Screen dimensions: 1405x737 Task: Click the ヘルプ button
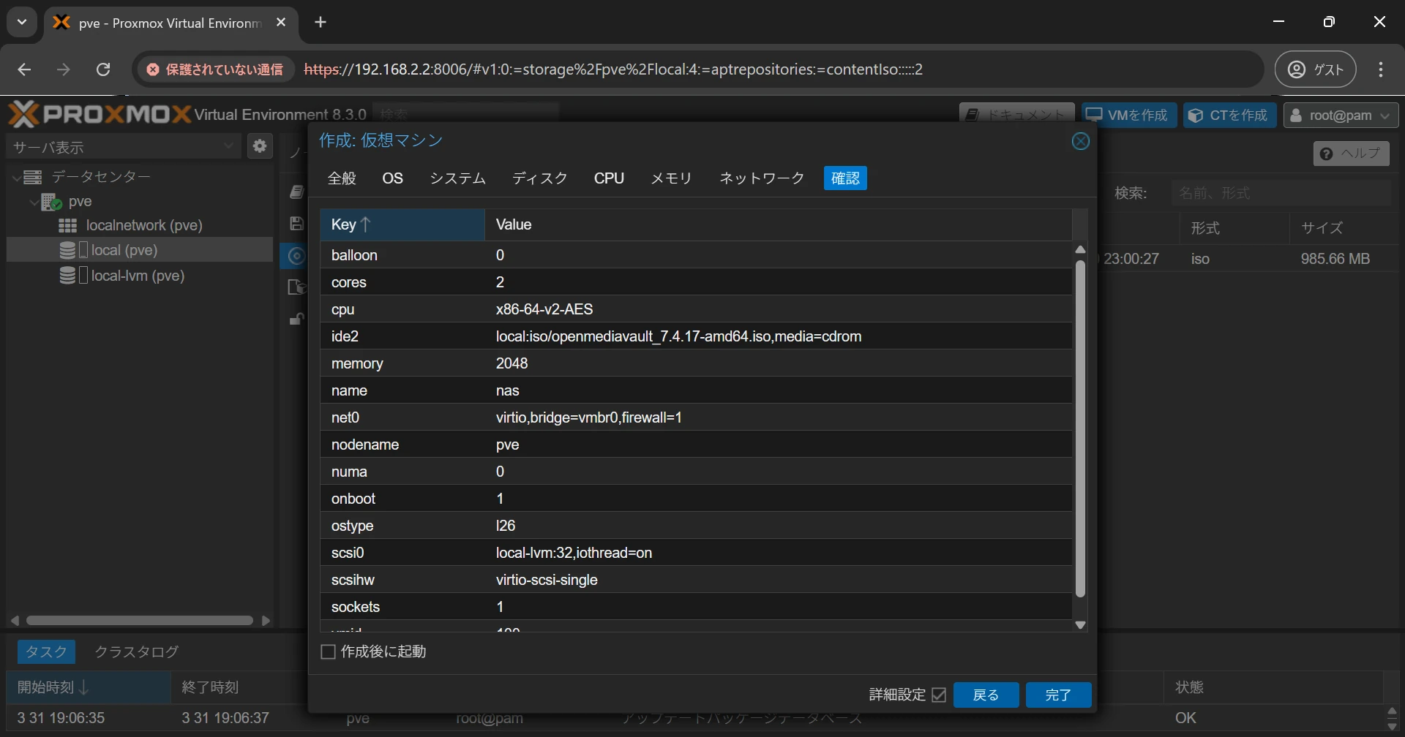[x=1351, y=154]
